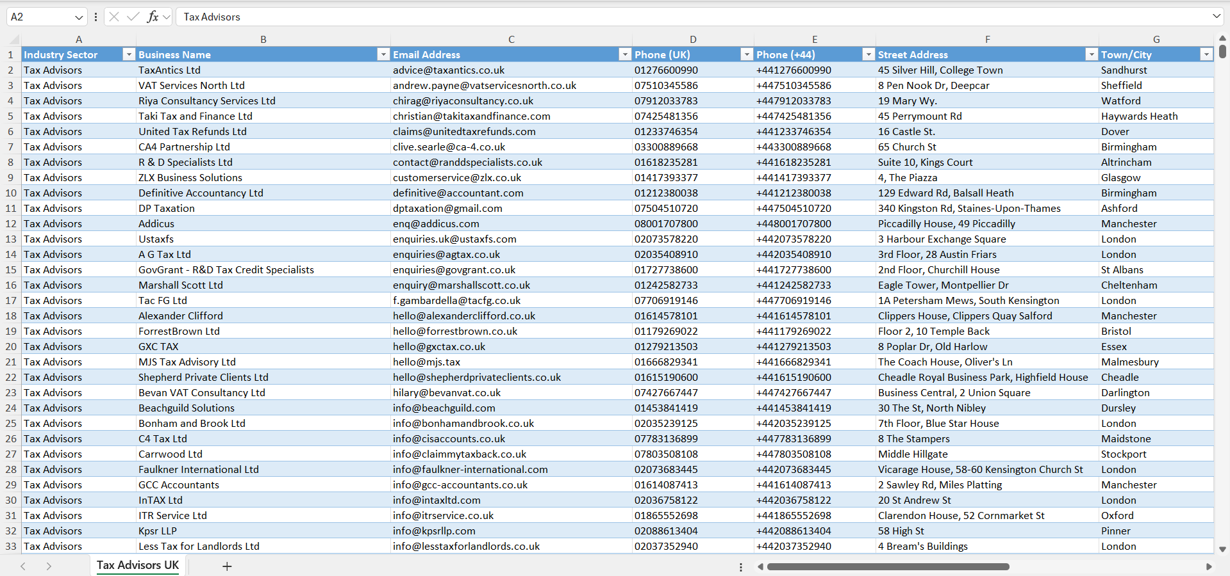Click the add new sheet plus icon
1230x576 pixels.
point(227,566)
